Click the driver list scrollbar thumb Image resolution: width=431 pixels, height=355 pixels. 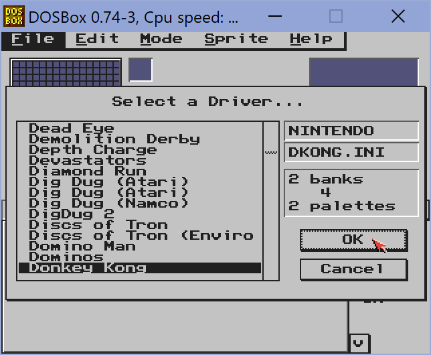tap(271, 153)
